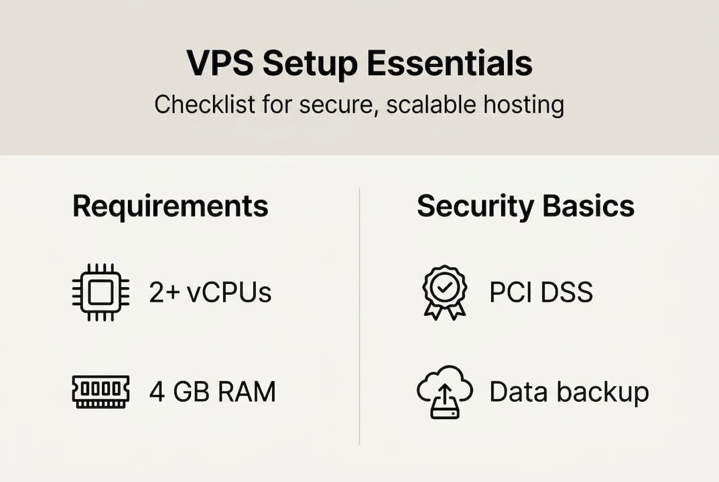Click the PCI DSS certification badge icon

click(444, 292)
